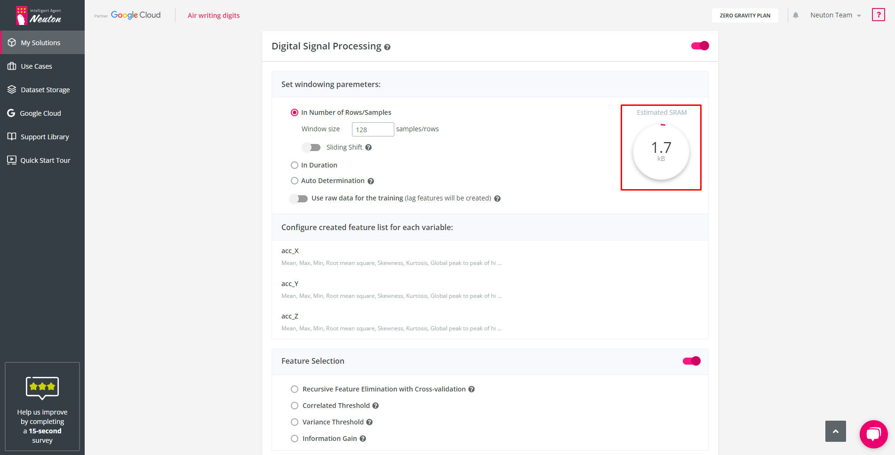This screenshot has height=455, width=895.
Task: Choose the Information Gain option
Action: 295,439
